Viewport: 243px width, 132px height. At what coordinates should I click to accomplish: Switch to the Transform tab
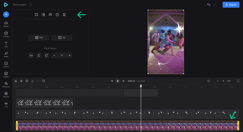pyautogui.click(x=36, y=15)
